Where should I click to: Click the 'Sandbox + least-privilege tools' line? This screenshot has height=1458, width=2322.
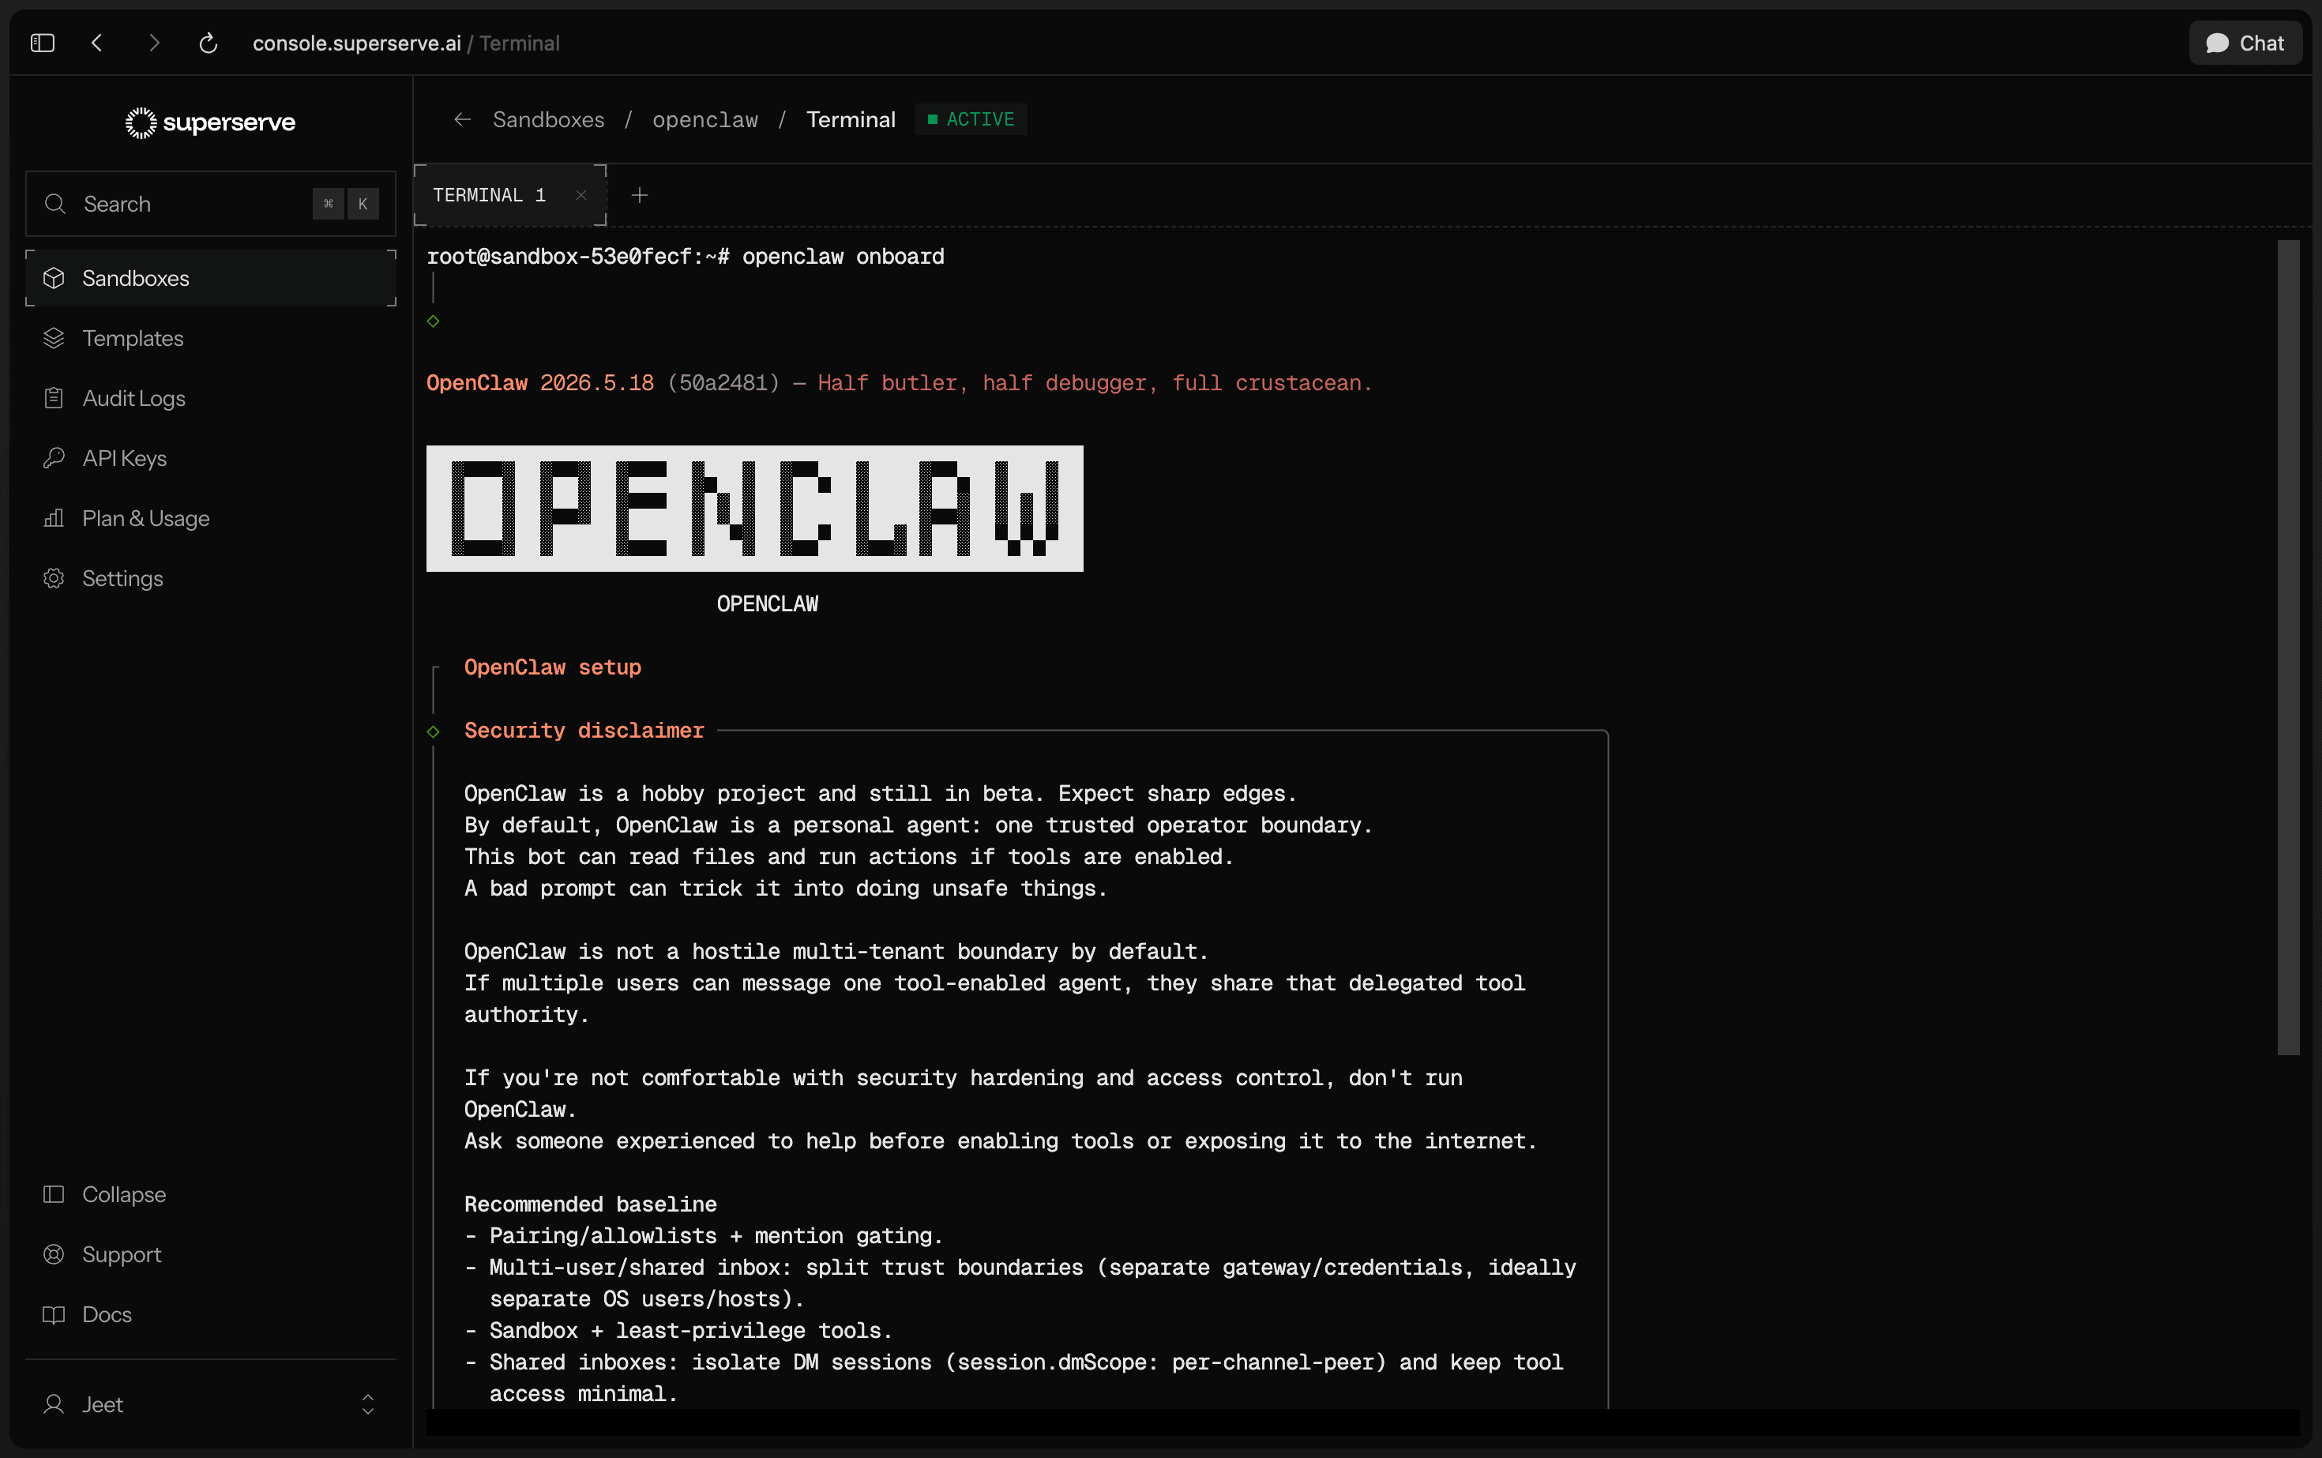click(x=679, y=1331)
